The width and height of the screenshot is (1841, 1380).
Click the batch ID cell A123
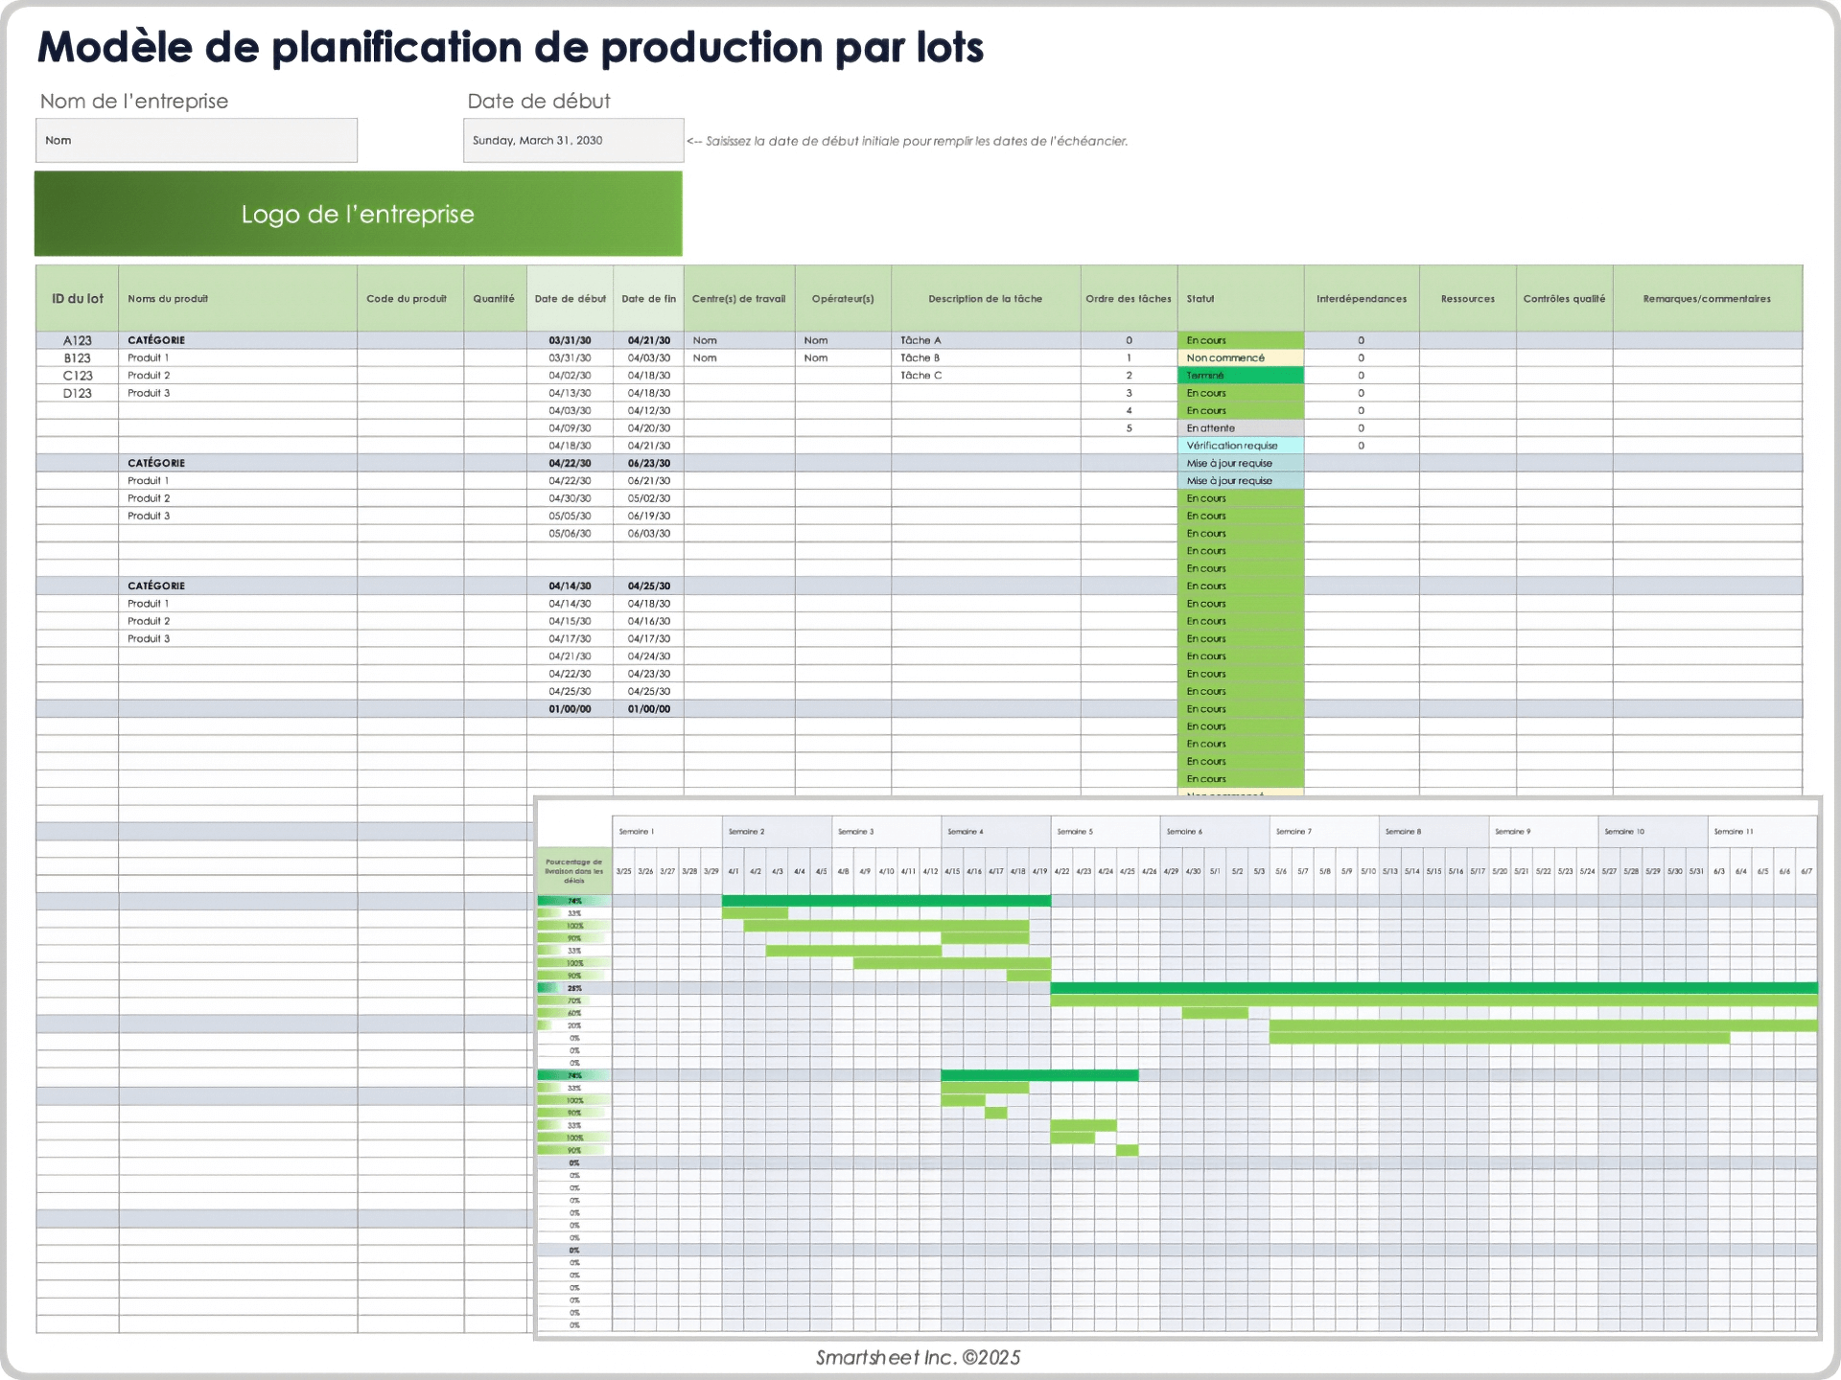77,339
